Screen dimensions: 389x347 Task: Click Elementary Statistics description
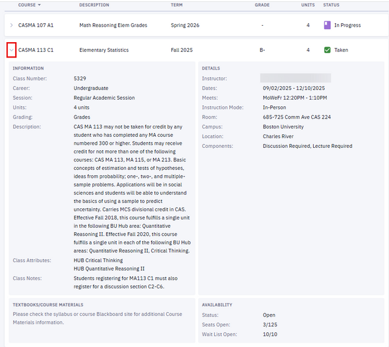(x=104, y=50)
